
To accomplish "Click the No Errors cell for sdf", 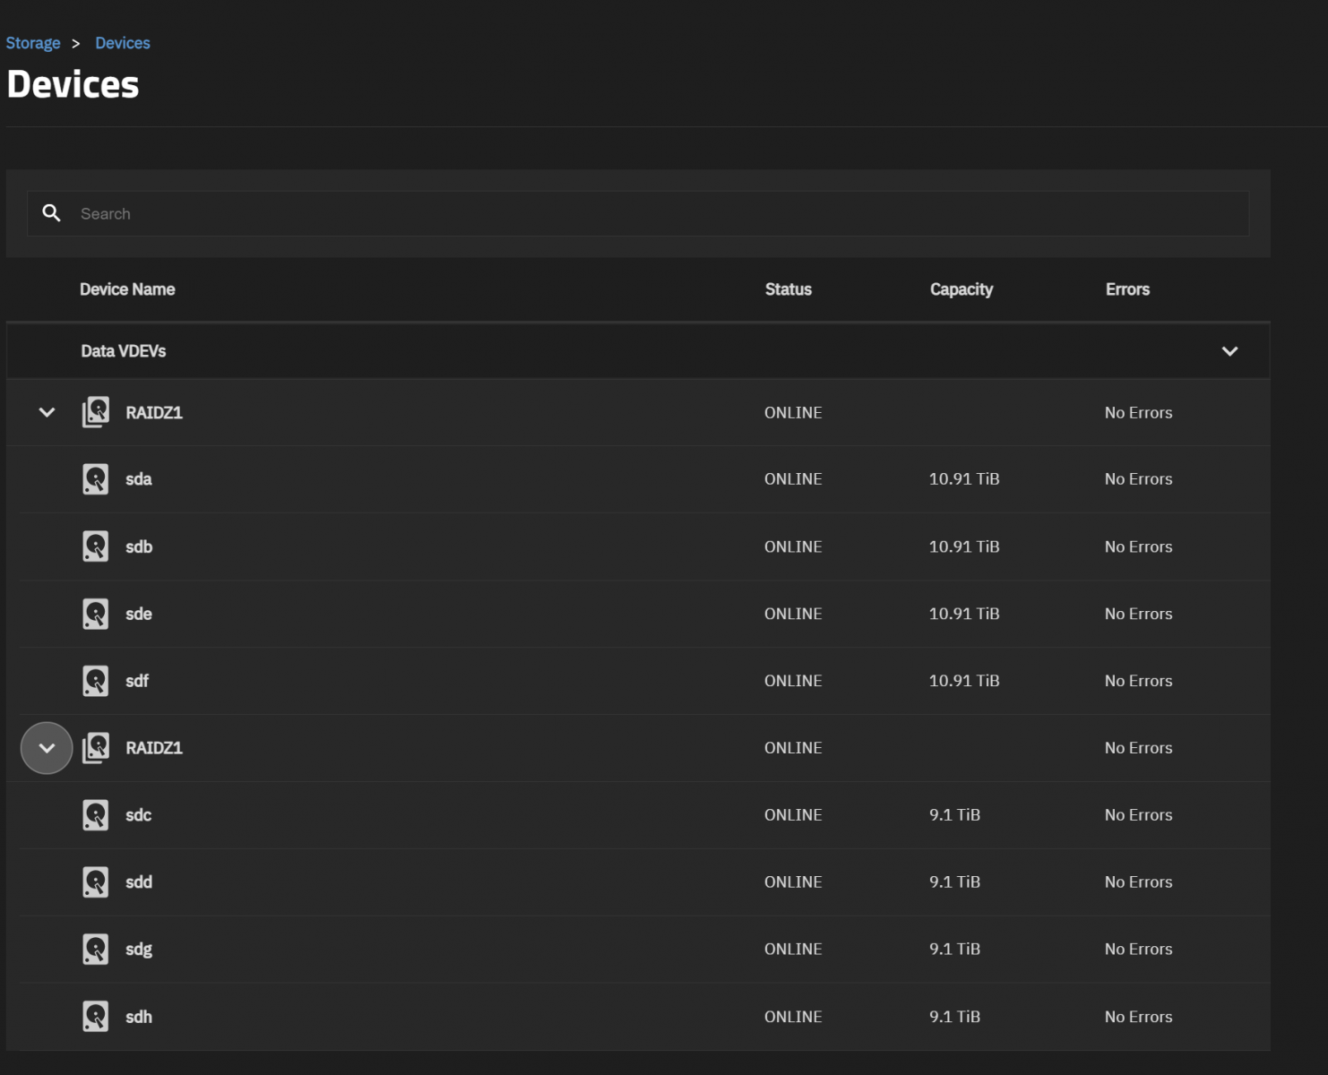I will 1139,681.
